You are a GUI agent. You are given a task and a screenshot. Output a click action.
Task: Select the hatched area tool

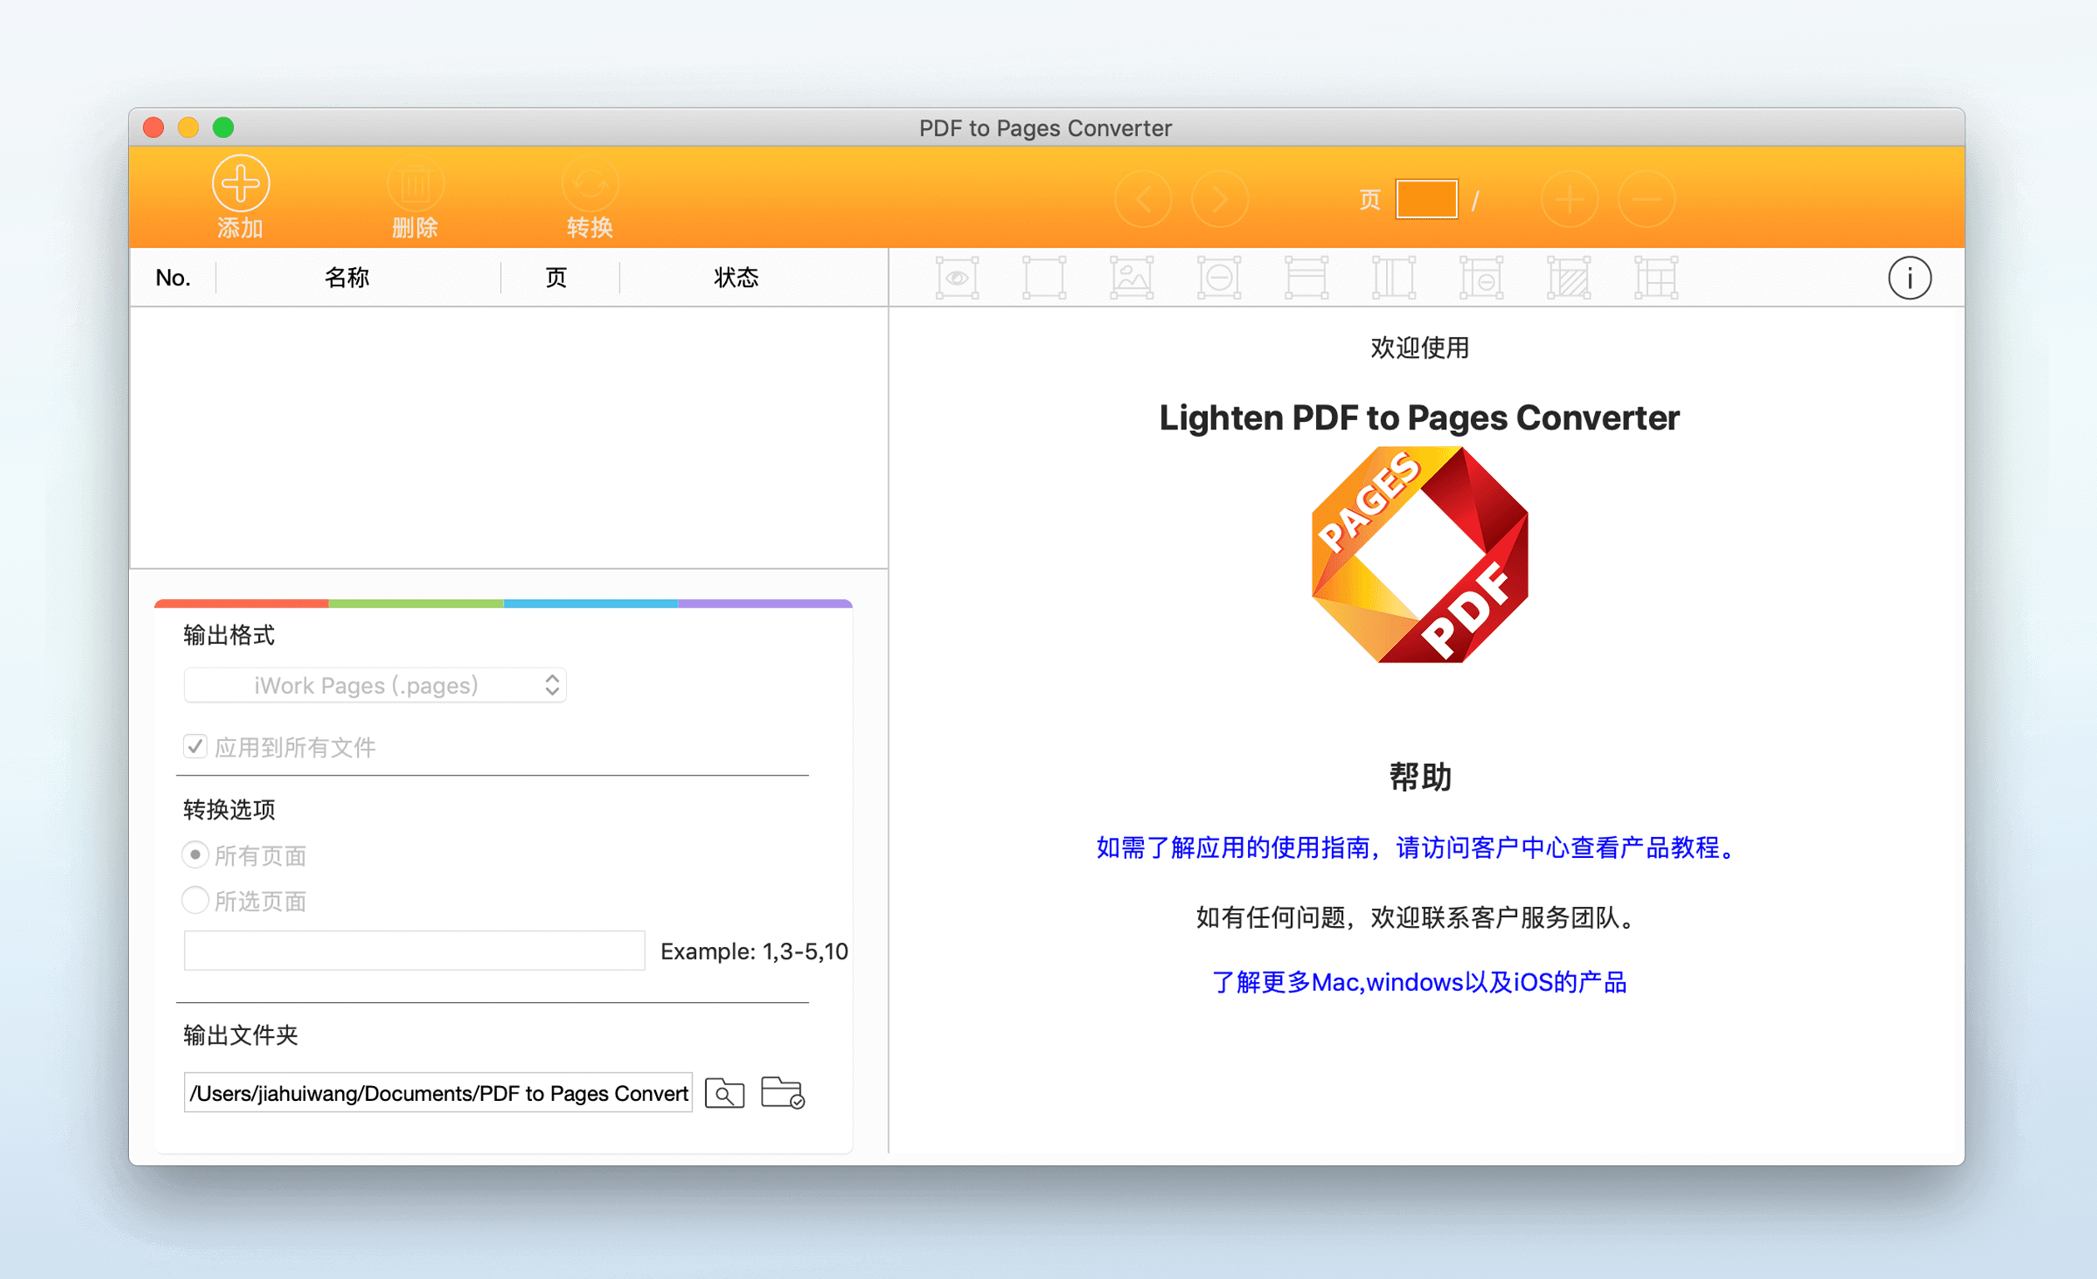(x=1568, y=278)
